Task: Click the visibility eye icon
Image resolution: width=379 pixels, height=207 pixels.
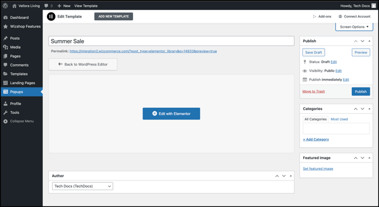Action: (305, 71)
